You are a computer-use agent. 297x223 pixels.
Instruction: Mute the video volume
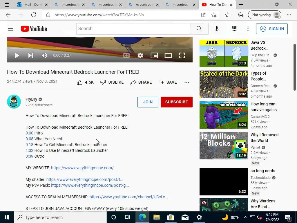(x=44, y=55)
